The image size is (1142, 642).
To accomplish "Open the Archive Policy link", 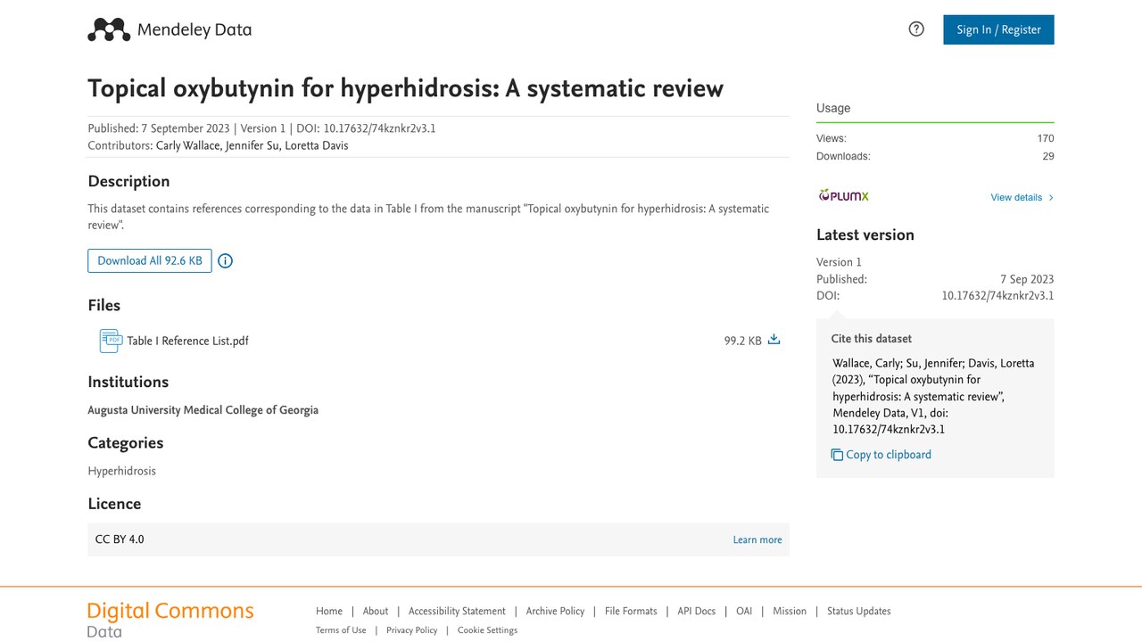I will (555, 611).
